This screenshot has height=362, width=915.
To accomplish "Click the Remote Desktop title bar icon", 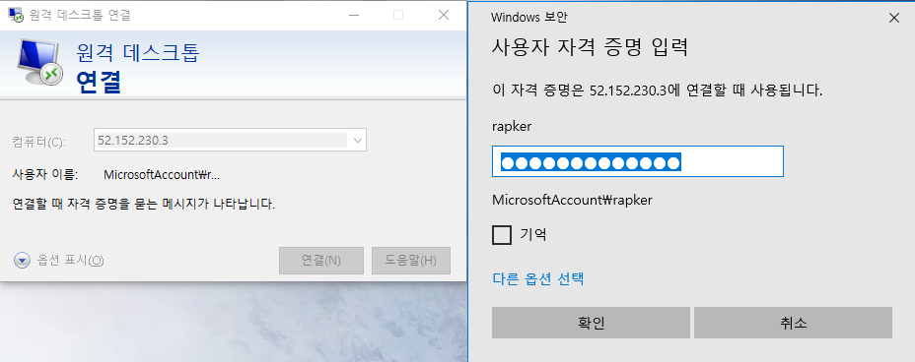I will tap(16, 15).
